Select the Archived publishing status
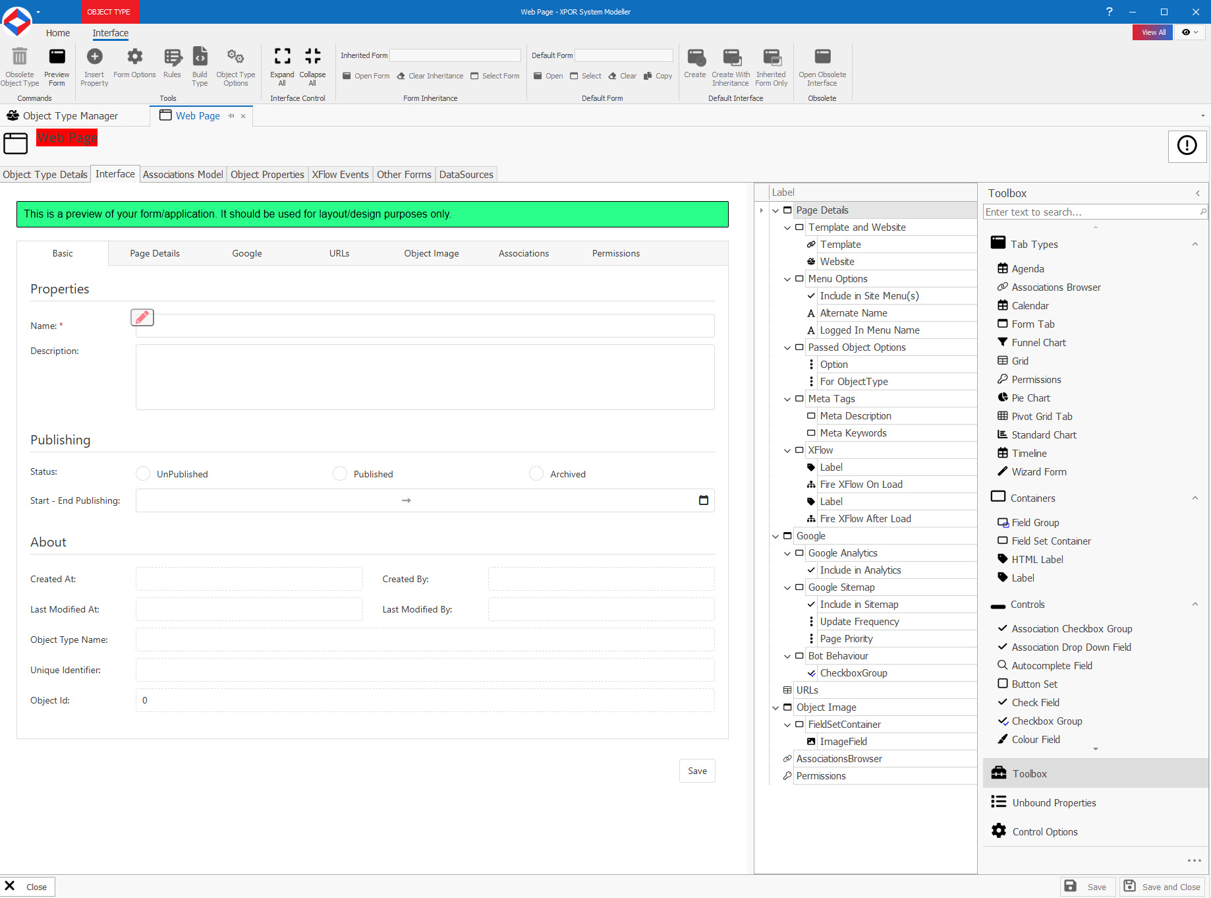 (x=536, y=473)
